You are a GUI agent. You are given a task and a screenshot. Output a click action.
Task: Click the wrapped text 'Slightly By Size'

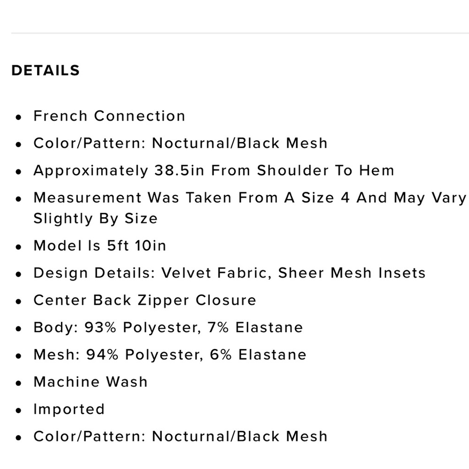(95, 219)
